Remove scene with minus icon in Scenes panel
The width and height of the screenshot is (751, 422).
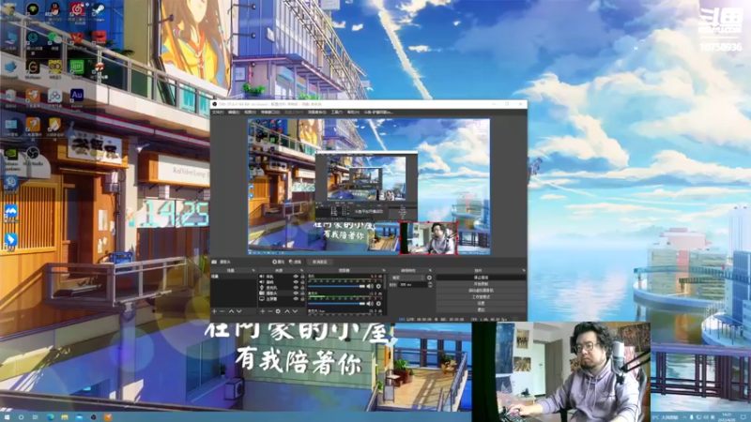[x=222, y=311]
